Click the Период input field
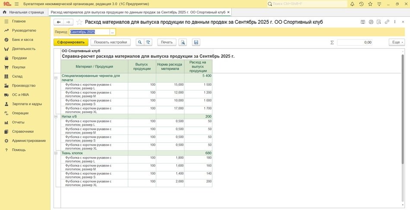410x210 pixels. click(x=89, y=32)
